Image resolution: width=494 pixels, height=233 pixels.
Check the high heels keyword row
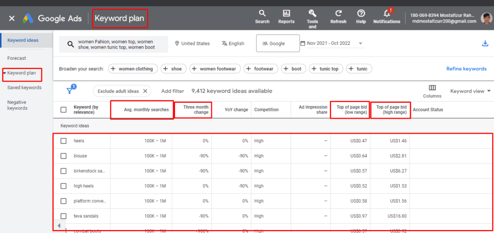tap(63, 186)
